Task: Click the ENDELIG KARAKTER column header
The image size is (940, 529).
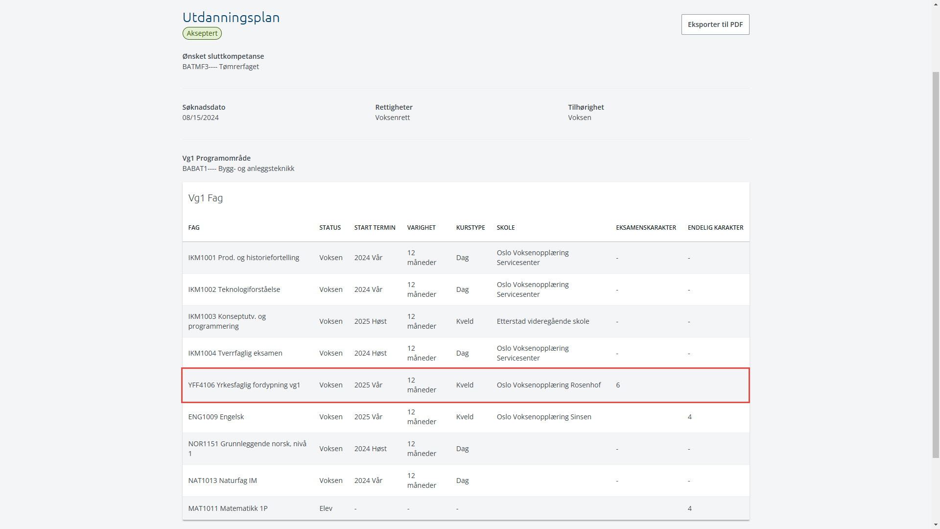Action: [715, 228]
